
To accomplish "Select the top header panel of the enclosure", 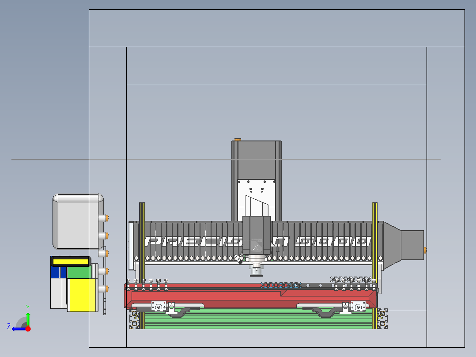I will pos(276,28).
